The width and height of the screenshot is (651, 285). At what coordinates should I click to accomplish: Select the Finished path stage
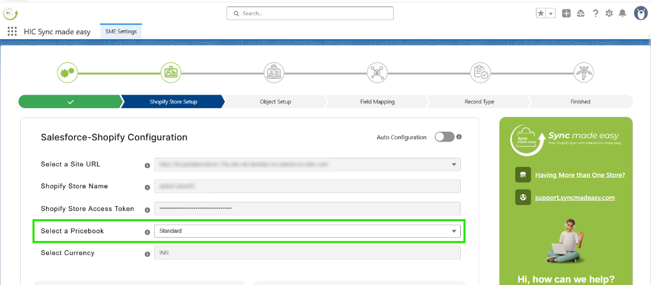click(581, 102)
